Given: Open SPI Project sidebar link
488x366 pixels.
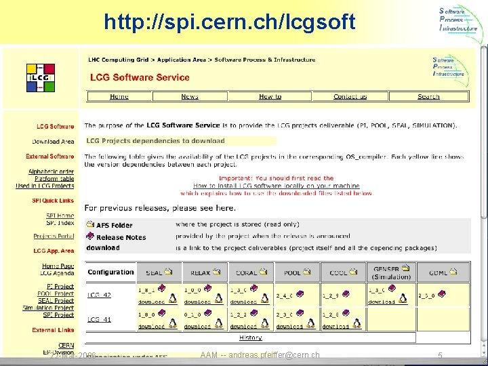Looking at the screenshot, I should coord(58,315).
